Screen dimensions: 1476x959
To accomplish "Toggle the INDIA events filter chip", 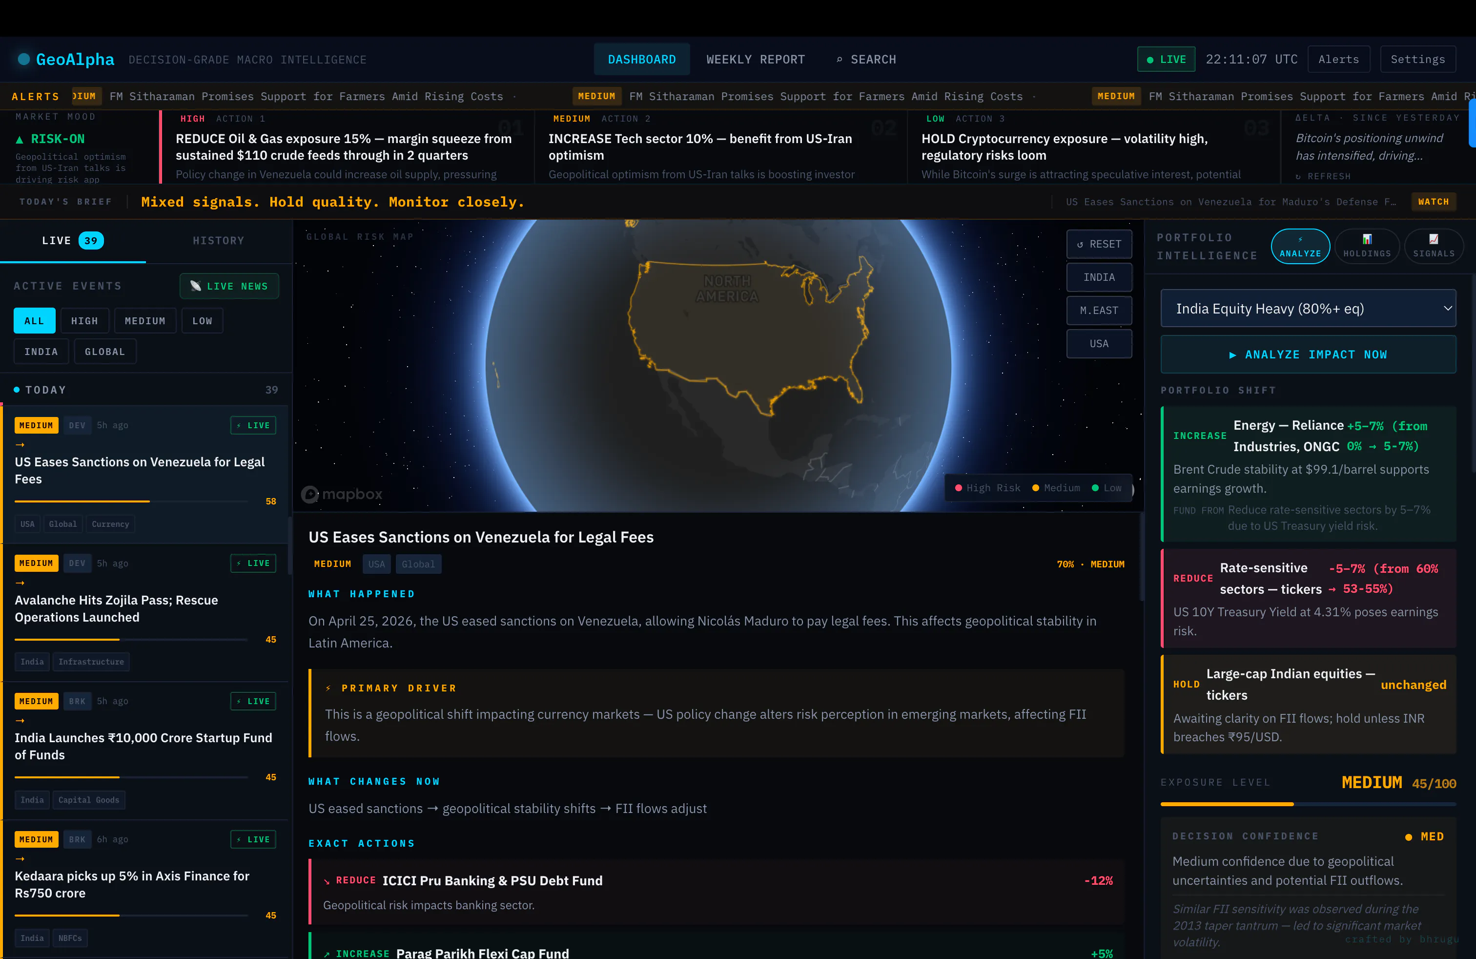I will tap(41, 352).
